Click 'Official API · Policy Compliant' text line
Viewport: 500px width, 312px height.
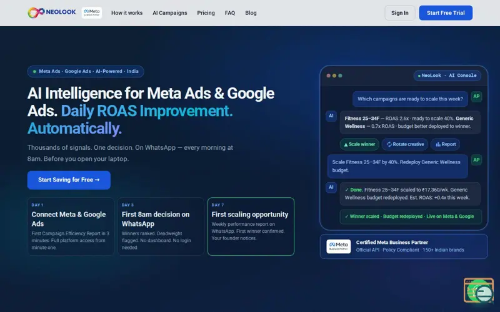410,250
